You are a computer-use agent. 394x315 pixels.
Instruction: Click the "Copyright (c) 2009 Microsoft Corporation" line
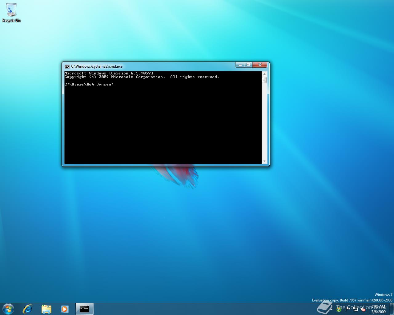tap(142, 77)
